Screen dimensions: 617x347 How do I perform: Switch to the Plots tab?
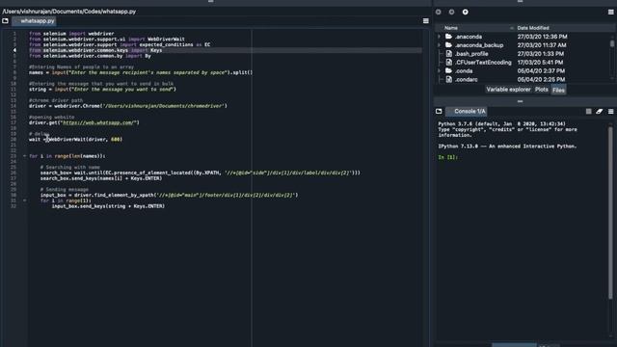pos(542,90)
